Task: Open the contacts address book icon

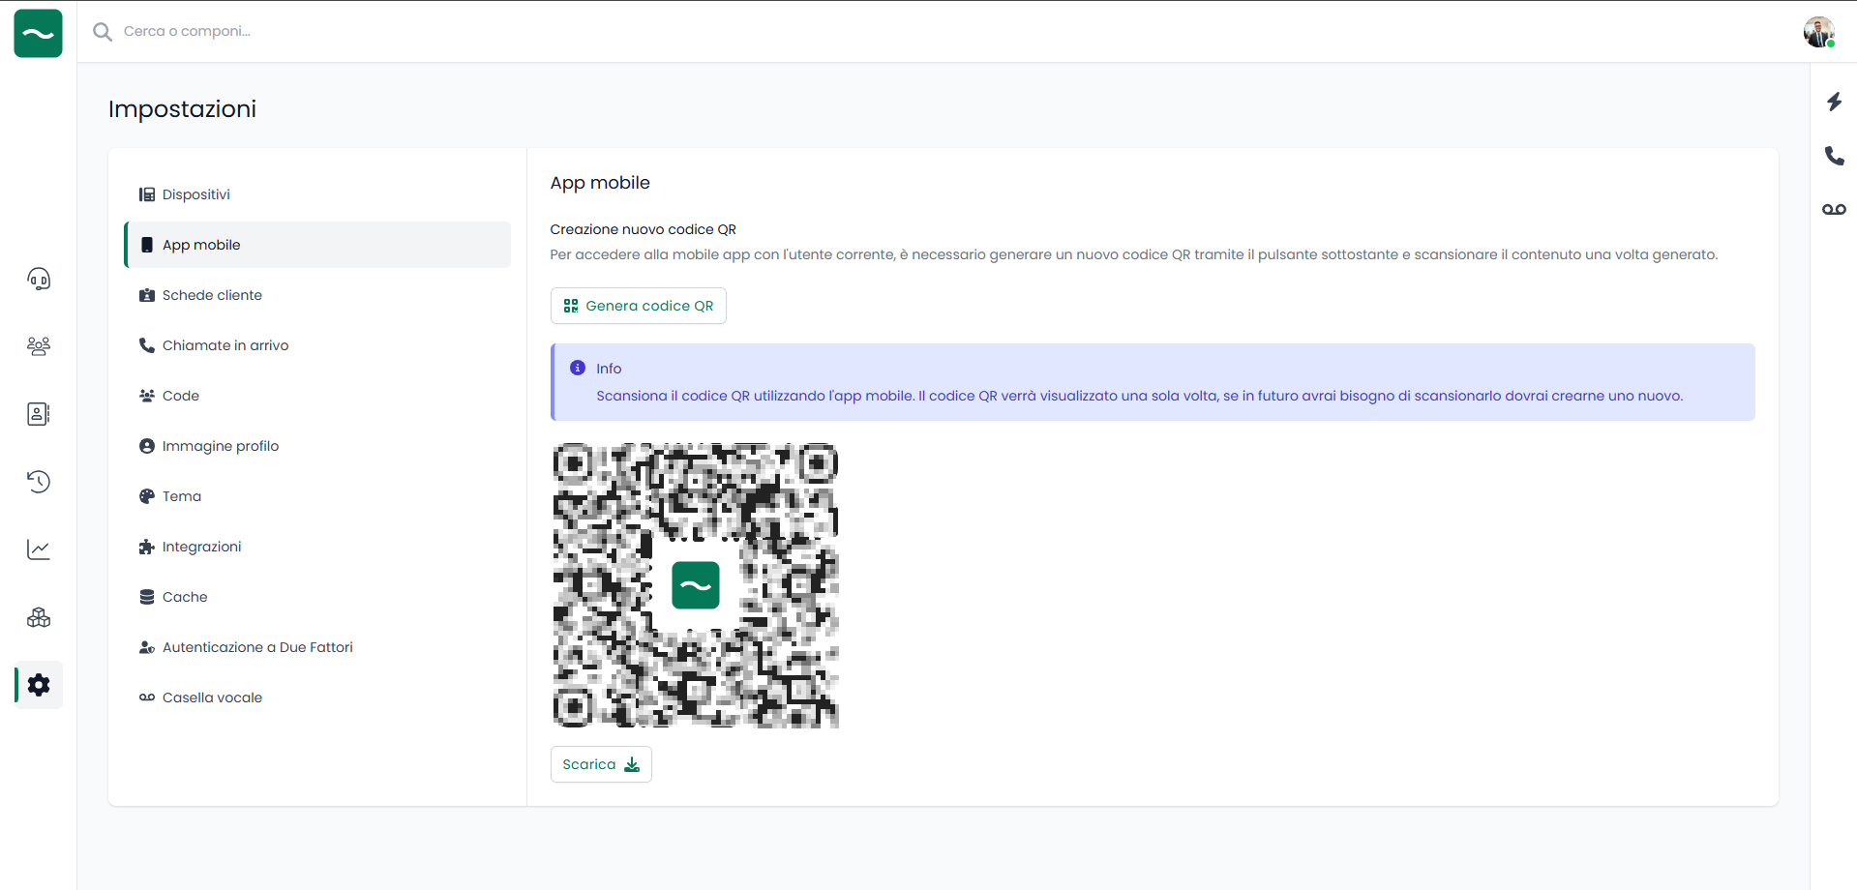Action: [x=39, y=414]
